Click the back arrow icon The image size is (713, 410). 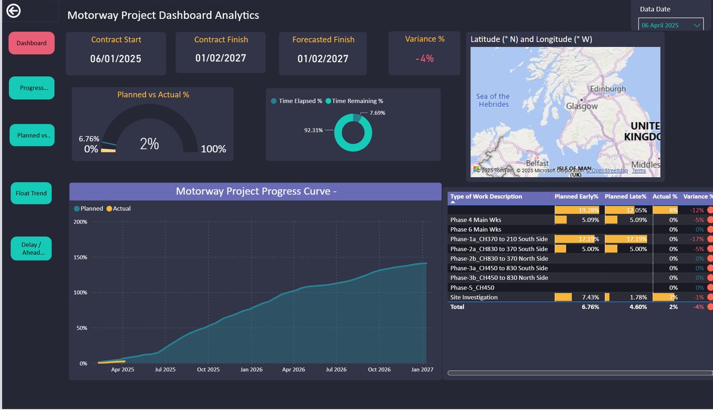pyautogui.click(x=13, y=10)
